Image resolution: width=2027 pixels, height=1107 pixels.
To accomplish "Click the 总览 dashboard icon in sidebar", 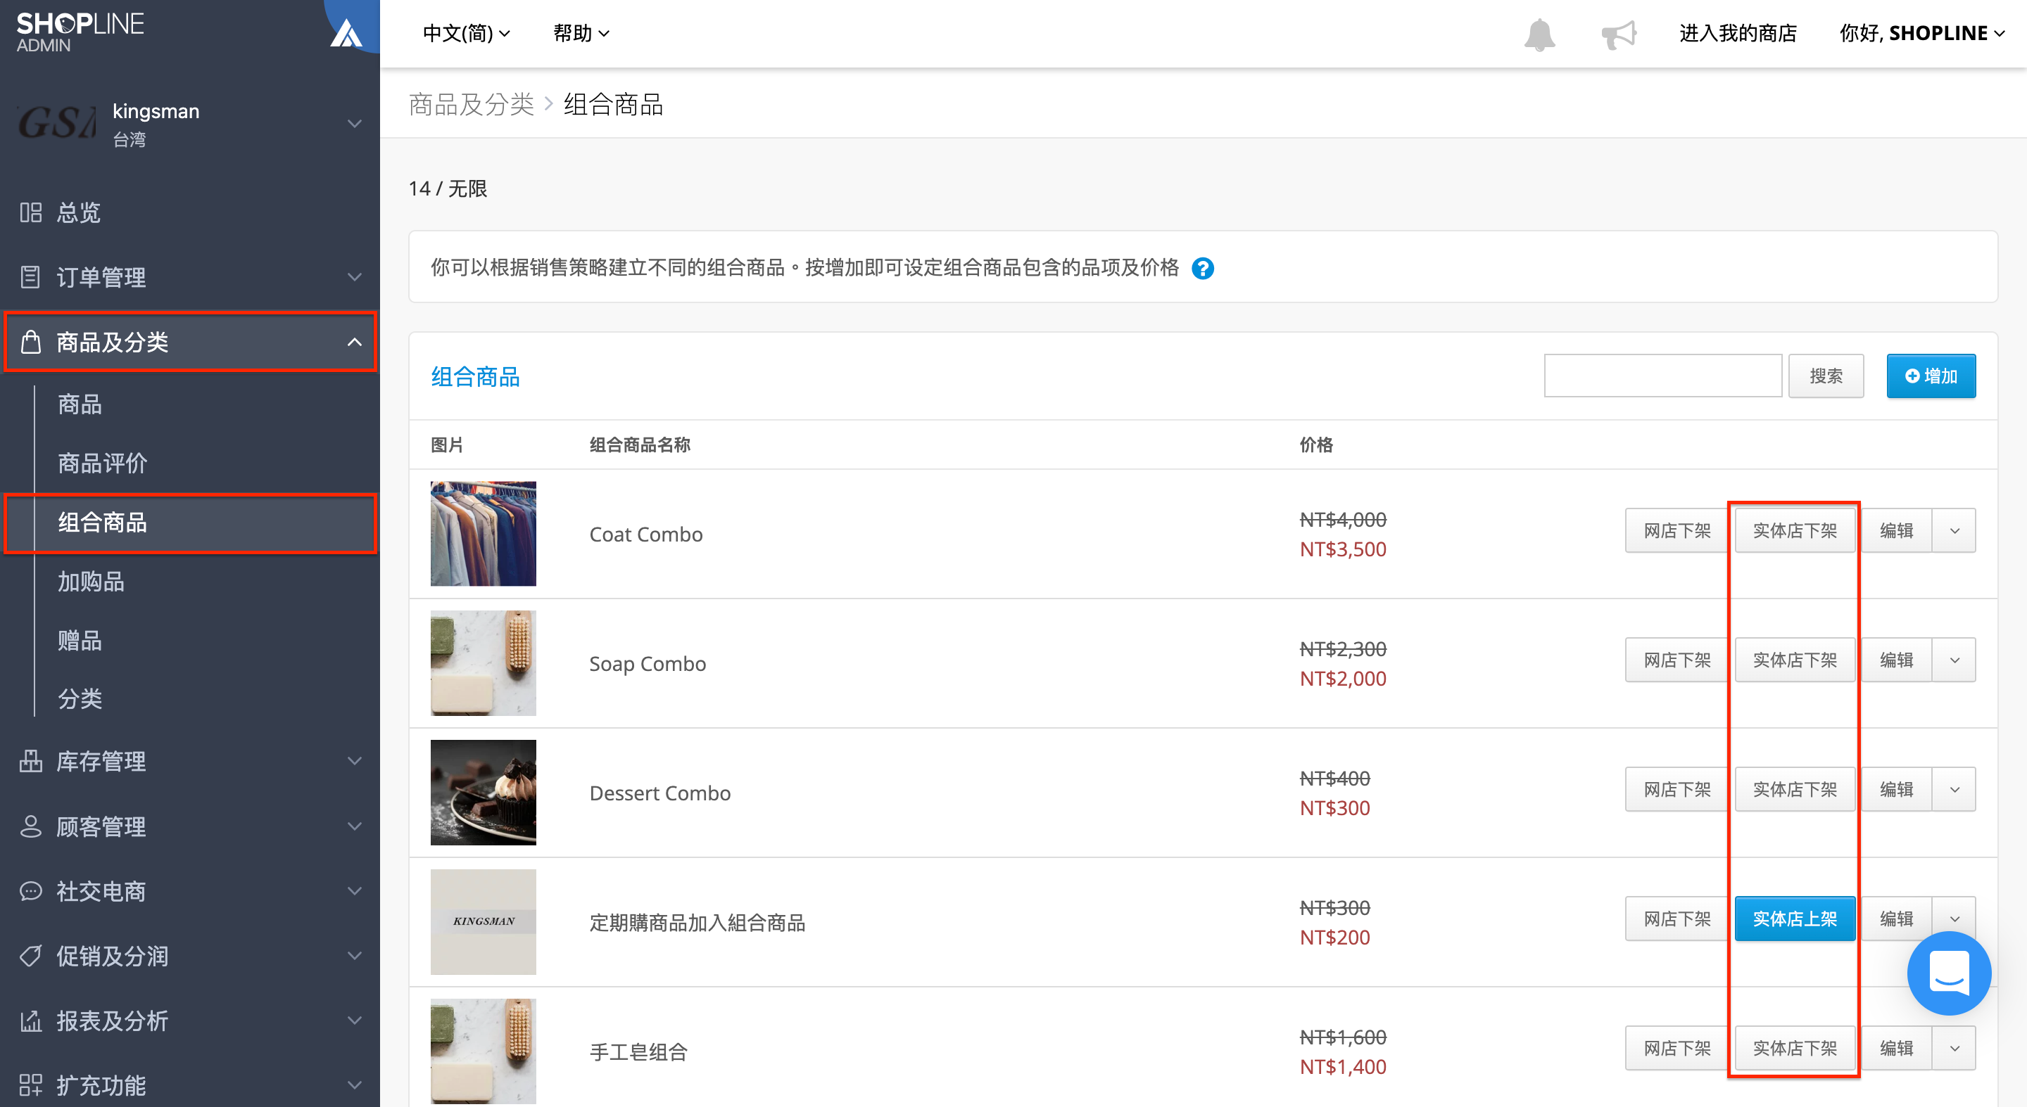I will 31,212.
